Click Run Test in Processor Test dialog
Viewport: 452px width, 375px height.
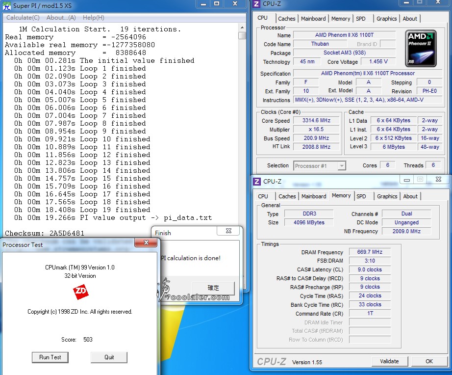tap(50, 357)
